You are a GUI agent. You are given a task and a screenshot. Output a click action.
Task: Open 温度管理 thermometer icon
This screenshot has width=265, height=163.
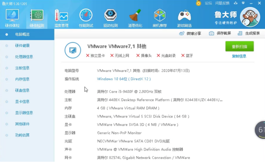tap(61, 15)
